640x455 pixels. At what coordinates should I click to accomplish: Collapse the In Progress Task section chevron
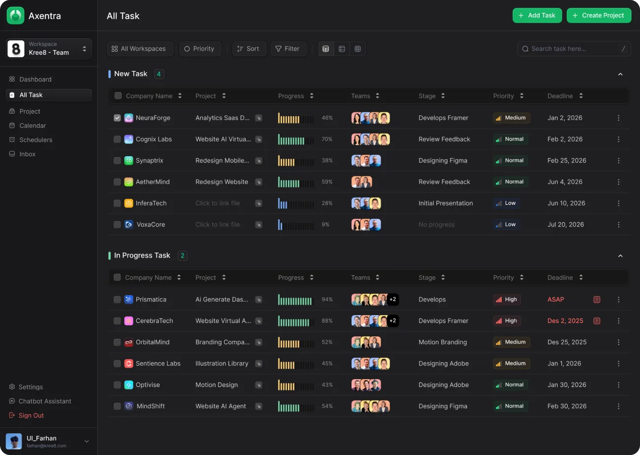[620, 256]
